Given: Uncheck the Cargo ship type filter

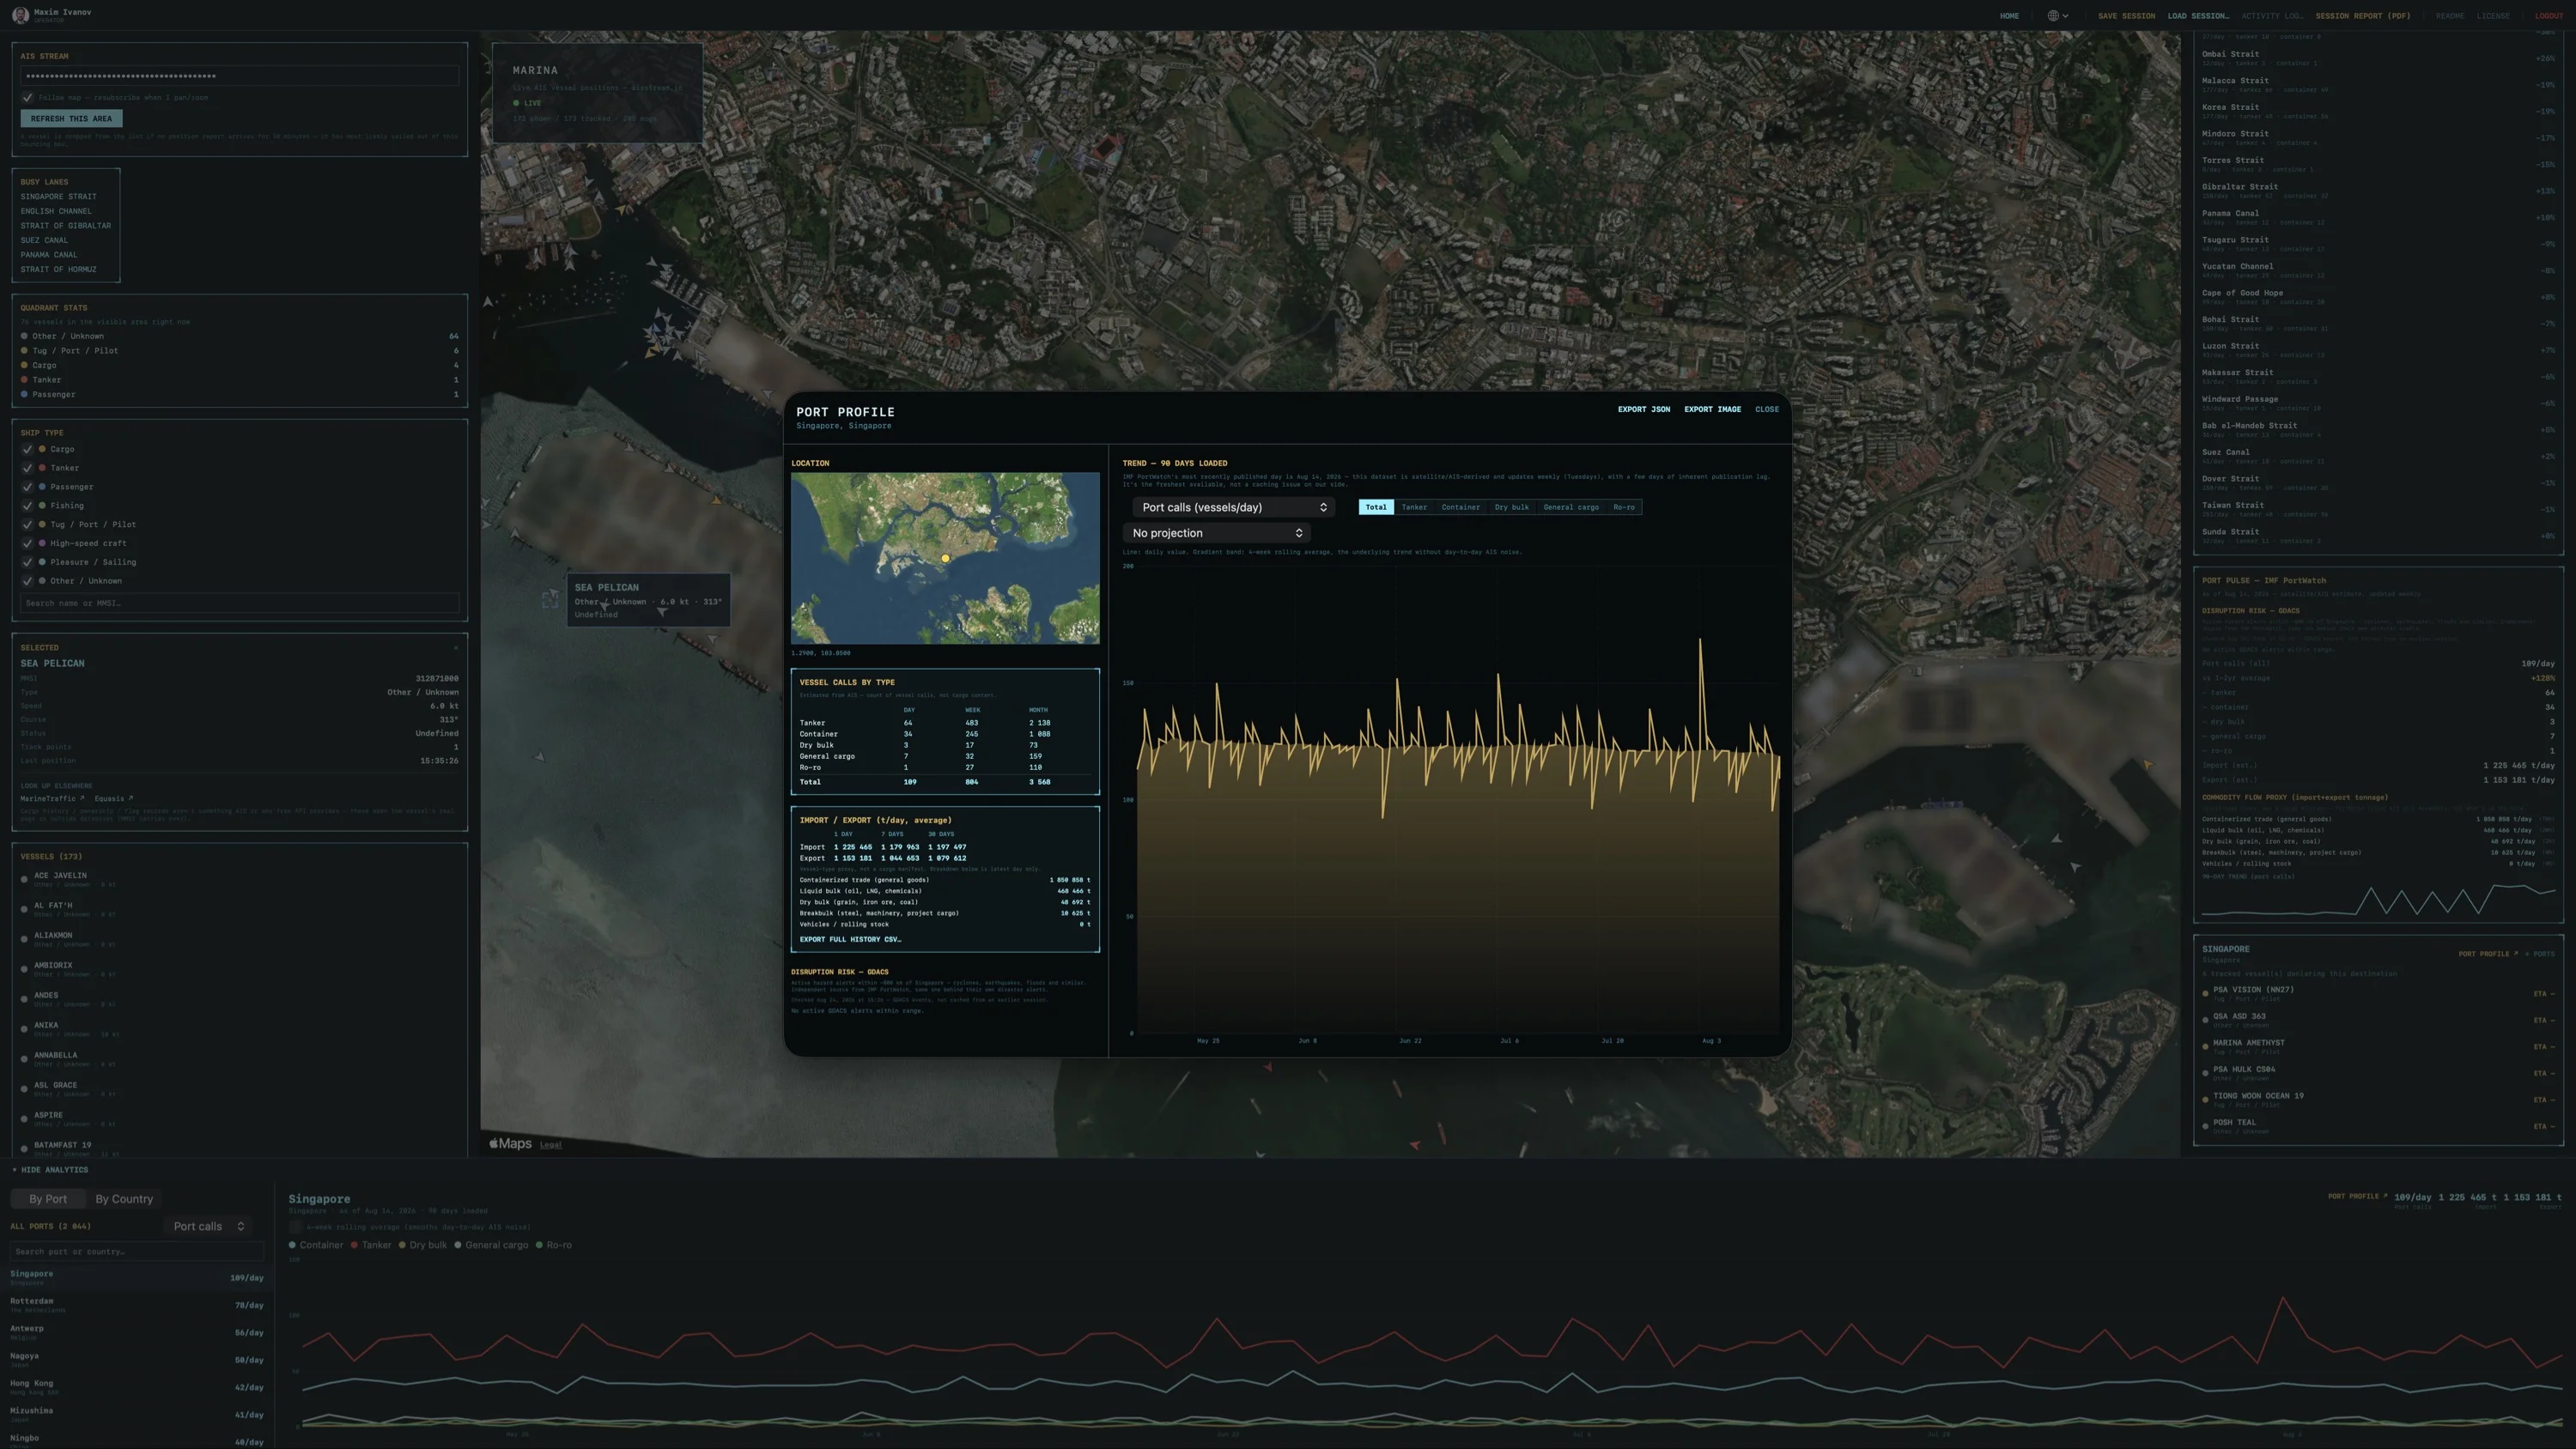Looking at the screenshot, I should pos(27,449).
